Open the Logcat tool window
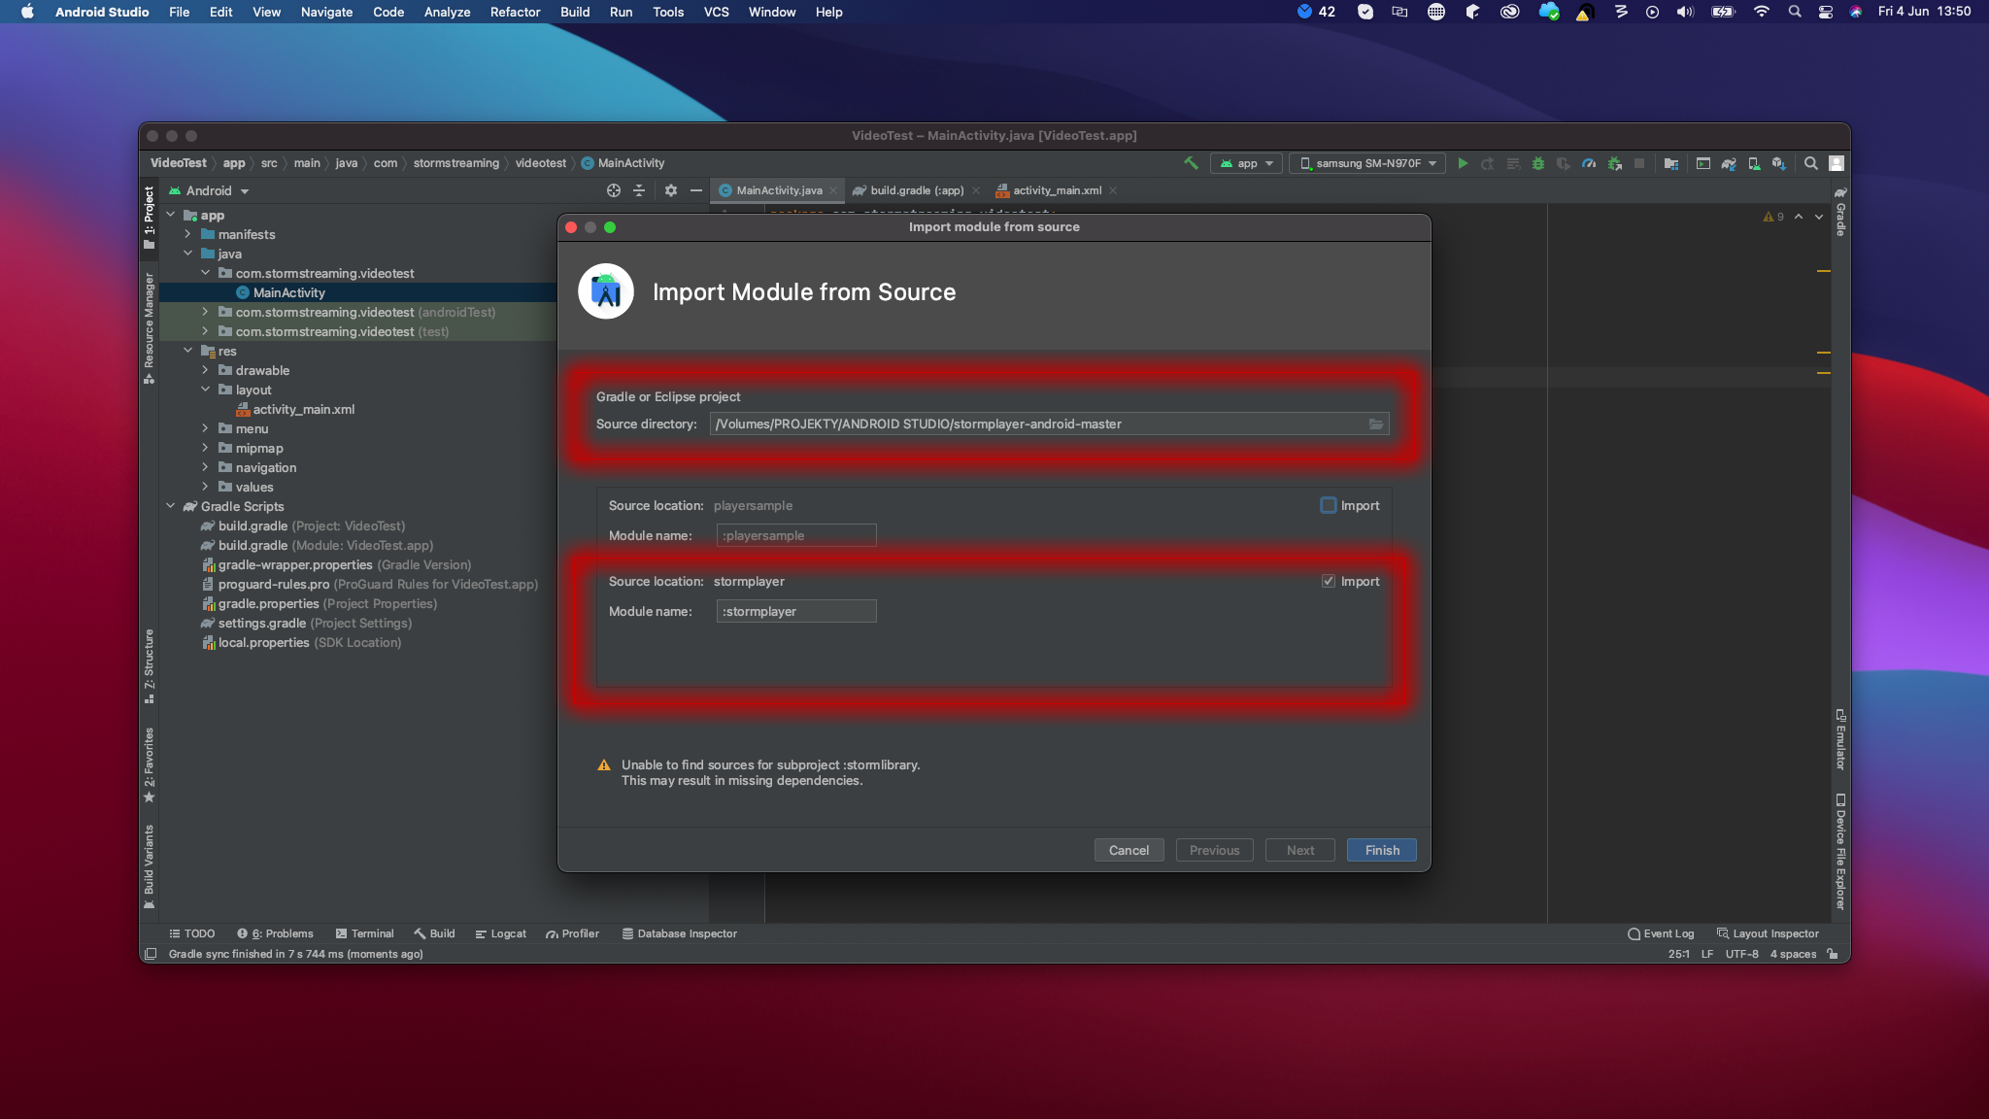 point(500,933)
